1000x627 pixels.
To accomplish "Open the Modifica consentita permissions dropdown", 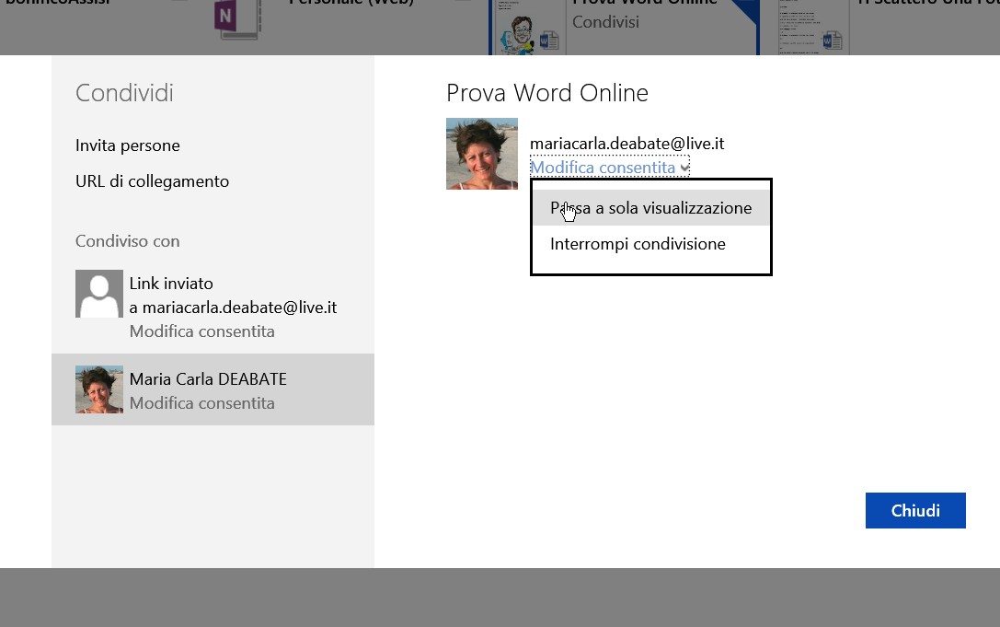I will 603,168.
